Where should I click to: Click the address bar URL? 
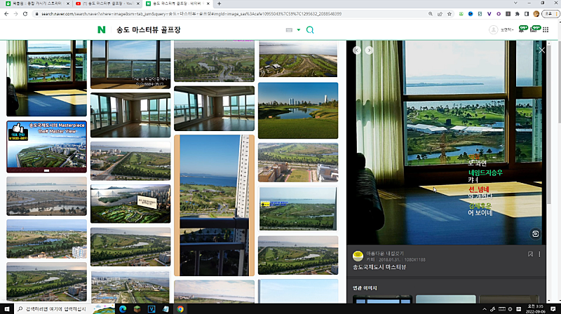point(191,13)
